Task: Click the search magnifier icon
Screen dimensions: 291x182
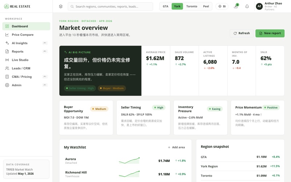Action: coord(72,7)
